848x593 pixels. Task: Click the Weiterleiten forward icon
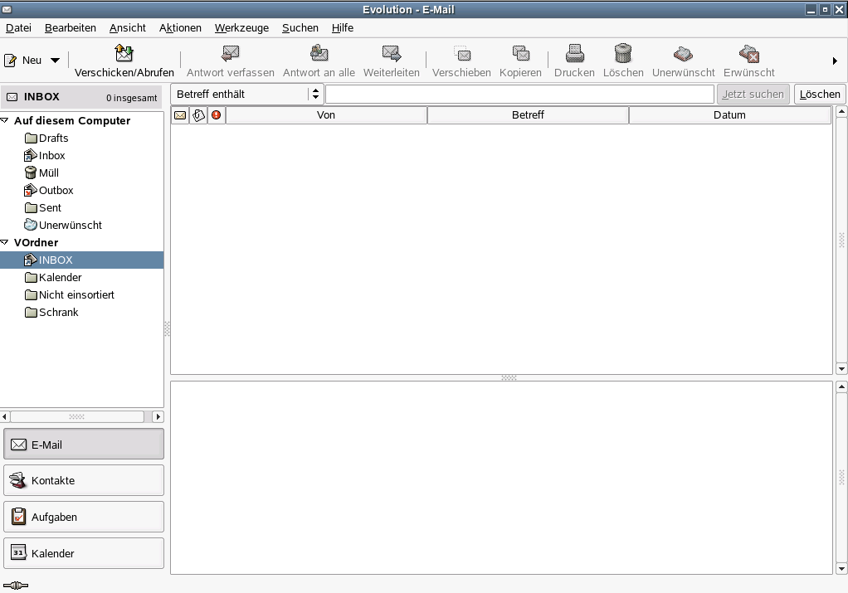391,53
